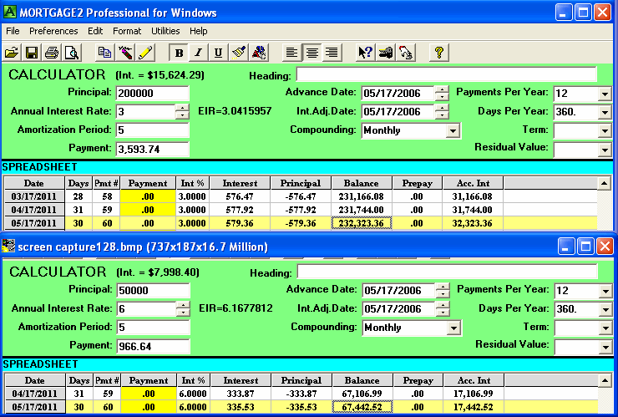Expand Payments Per Year dropdown in MORTGAGE2 window

(605, 94)
